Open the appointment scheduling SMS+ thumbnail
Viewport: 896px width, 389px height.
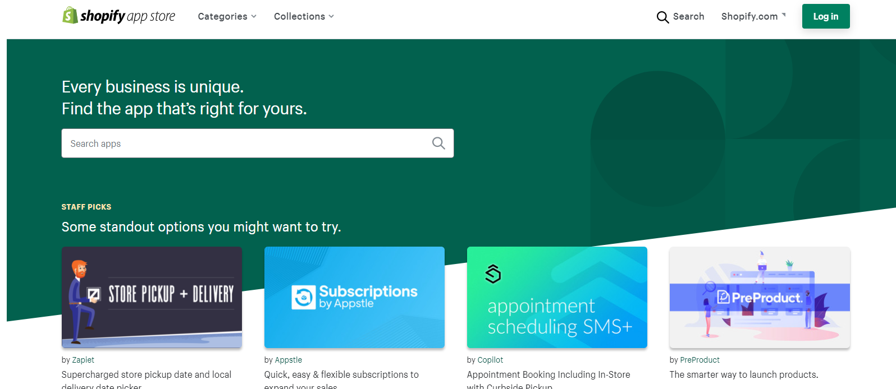click(557, 297)
